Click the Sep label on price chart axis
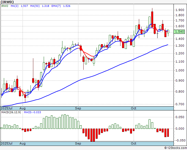 (x=78, y=108)
